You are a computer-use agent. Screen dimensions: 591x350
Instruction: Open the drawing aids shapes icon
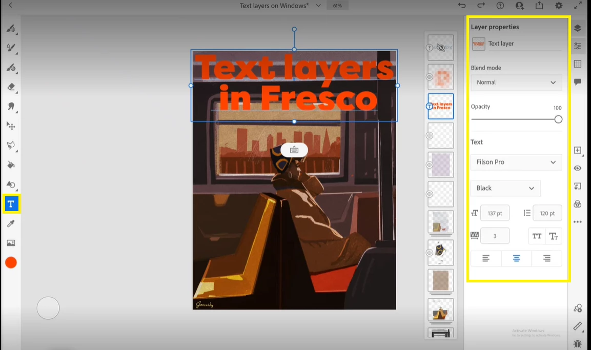click(578, 308)
